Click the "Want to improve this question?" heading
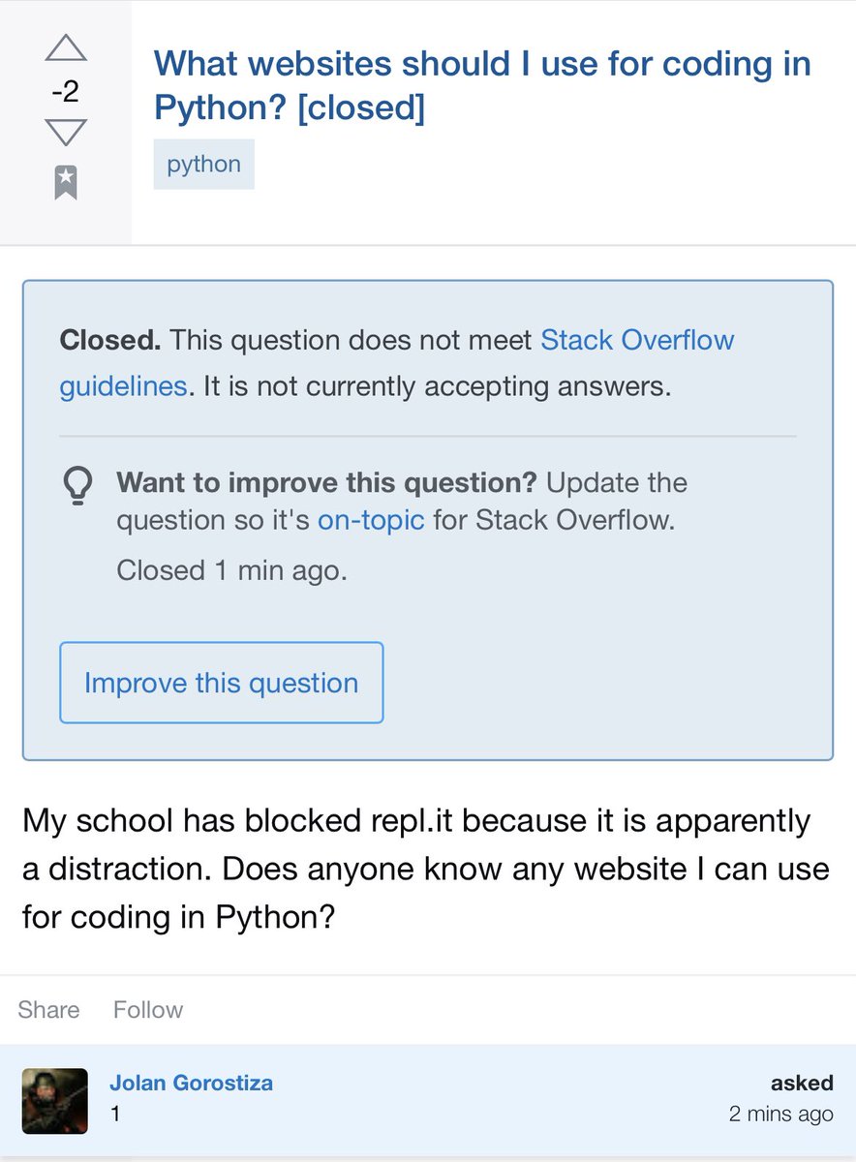The height and width of the screenshot is (1162, 856). pyautogui.click(x=328, y=482)
